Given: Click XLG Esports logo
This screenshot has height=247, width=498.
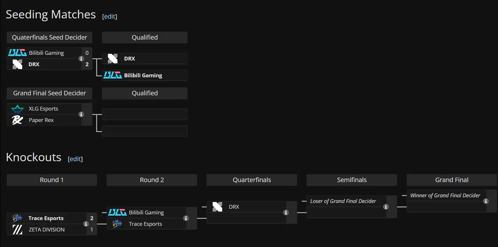Looking at the screenshot, I should pyautogui.click(x=17, y=109).
